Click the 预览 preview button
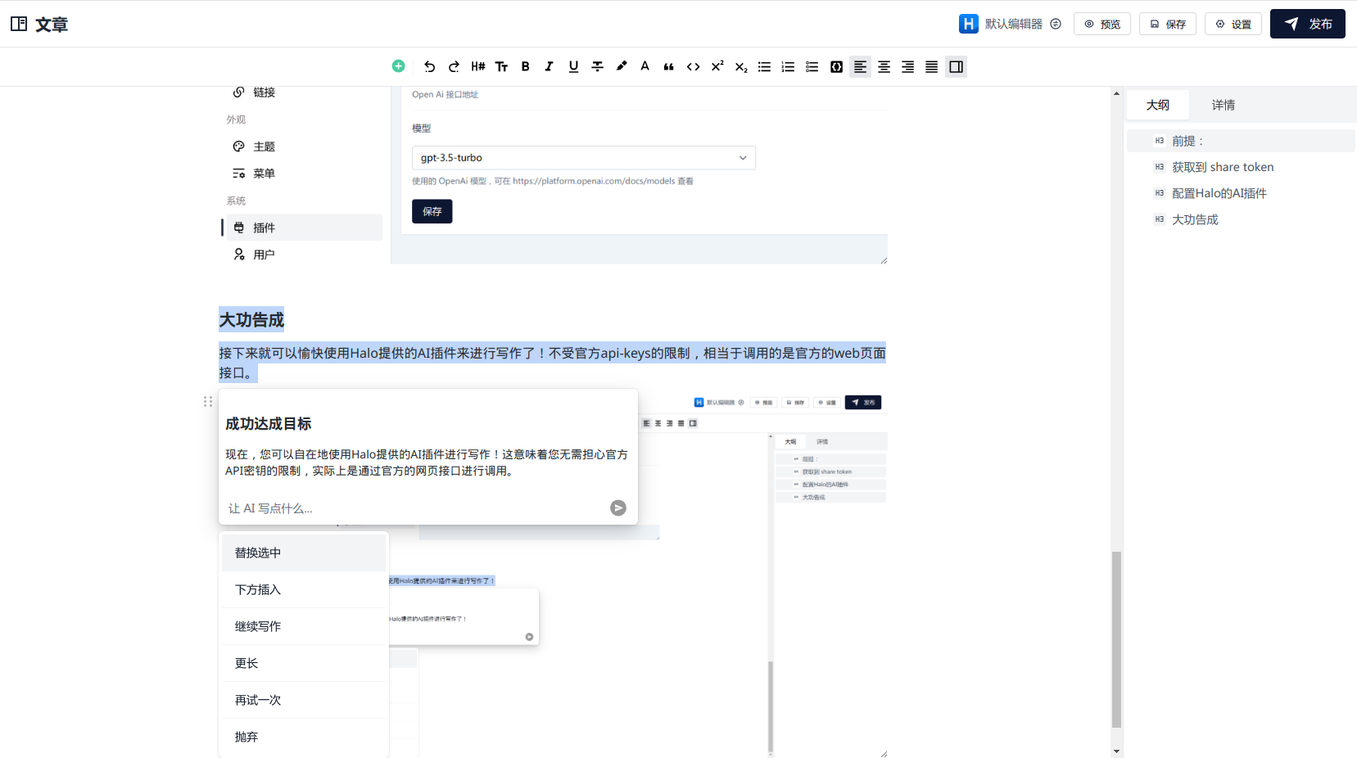The height and width of the screenshot is (758, 1357). point(1101,24)
